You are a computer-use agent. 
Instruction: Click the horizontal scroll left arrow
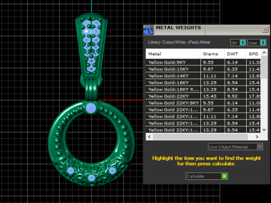[150, 136]
